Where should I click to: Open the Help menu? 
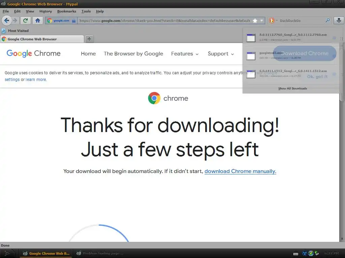(x=100, y=11)
